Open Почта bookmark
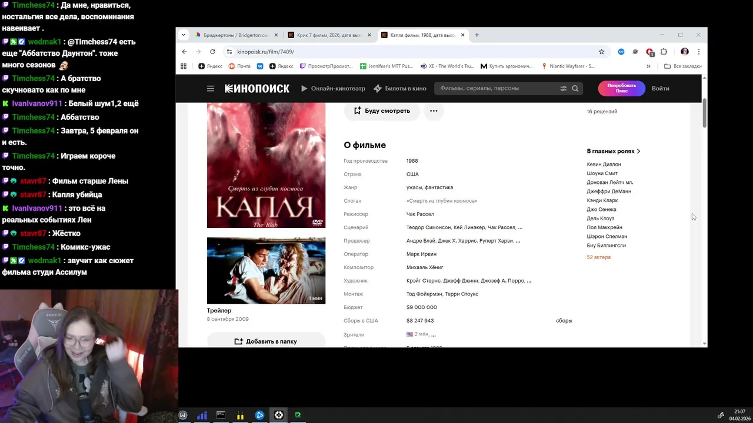 coord(239,66)
